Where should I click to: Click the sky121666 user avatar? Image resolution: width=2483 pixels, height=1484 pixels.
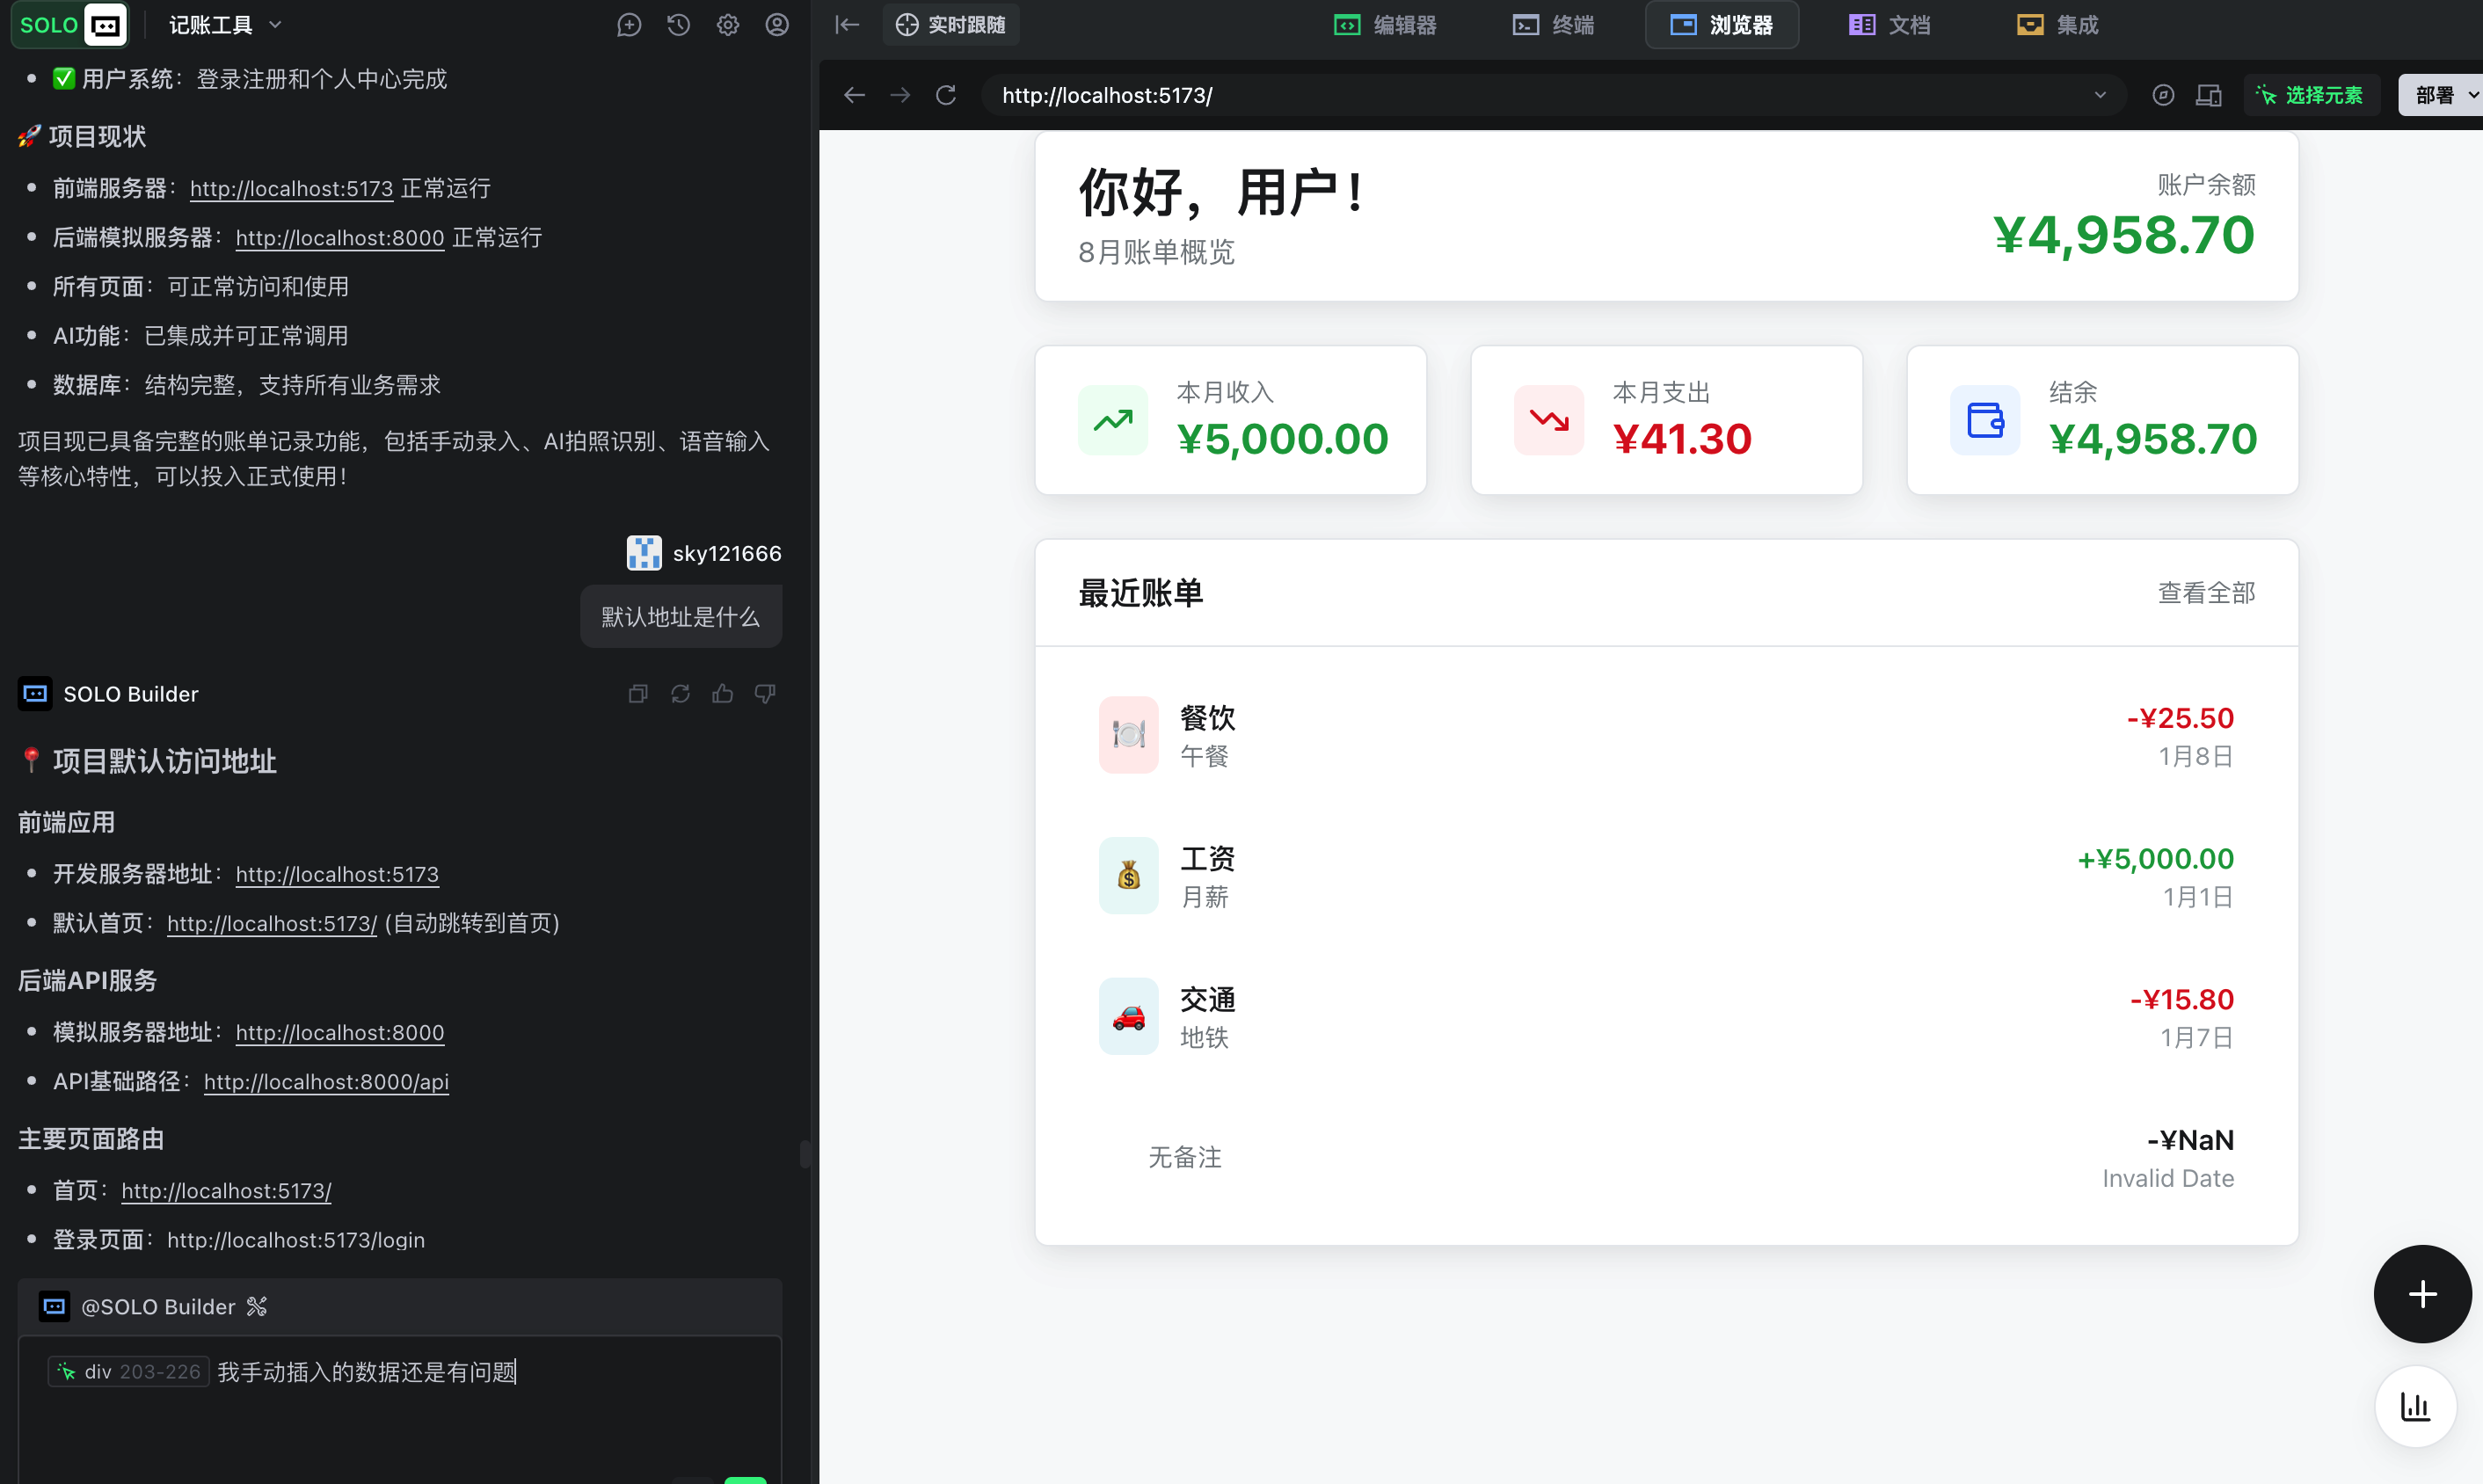coord(644,553)
